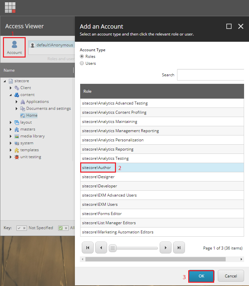Expand the system tree node
Screen dimensions: 249x286
11,143
